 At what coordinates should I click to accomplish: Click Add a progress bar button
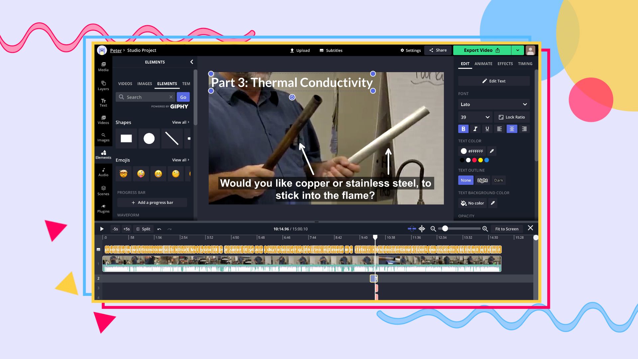pos(152,202)
